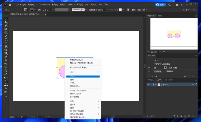Click the 共有 share button
The image size is (201, 122).
(x=161, y=5)
